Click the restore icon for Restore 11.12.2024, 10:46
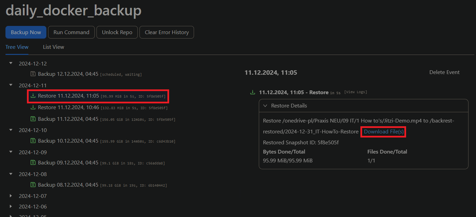The height and width of the screenshot is (217, 476). point(33,107)
